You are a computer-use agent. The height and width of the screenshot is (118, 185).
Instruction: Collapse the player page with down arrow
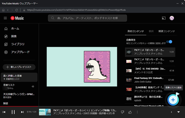178,112
